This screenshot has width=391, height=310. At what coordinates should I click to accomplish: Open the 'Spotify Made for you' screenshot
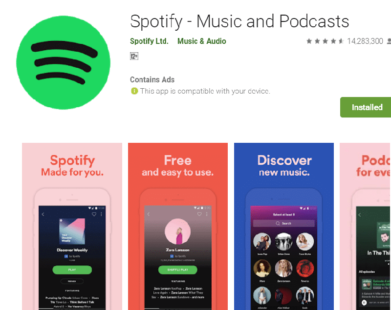[72, 226]
